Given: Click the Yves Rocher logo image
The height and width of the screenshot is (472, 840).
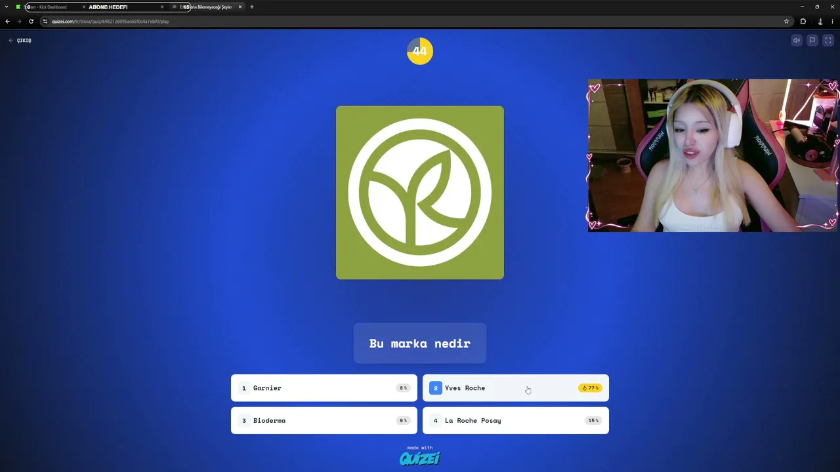Looking at the screenshot, I should coord(420,193).
